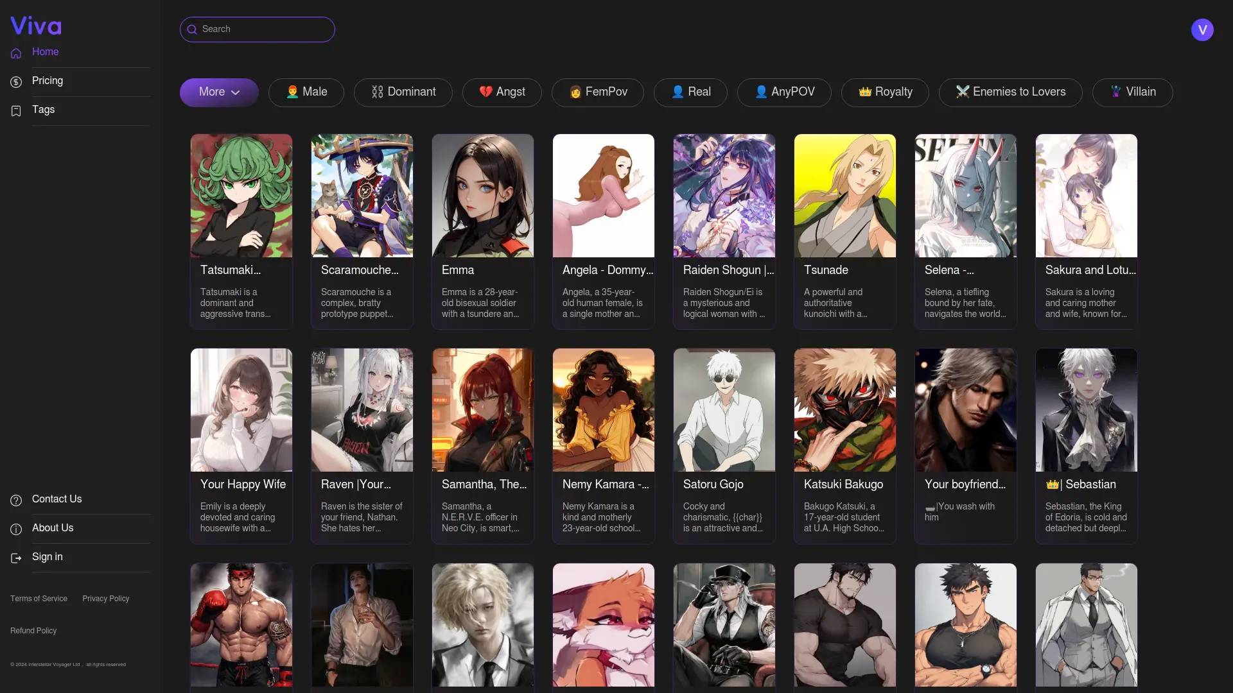Image resolution: width=1233 pixels, height=693 pixels.
Task: Select the Male filter tag
Action: (x=306, y=92)
